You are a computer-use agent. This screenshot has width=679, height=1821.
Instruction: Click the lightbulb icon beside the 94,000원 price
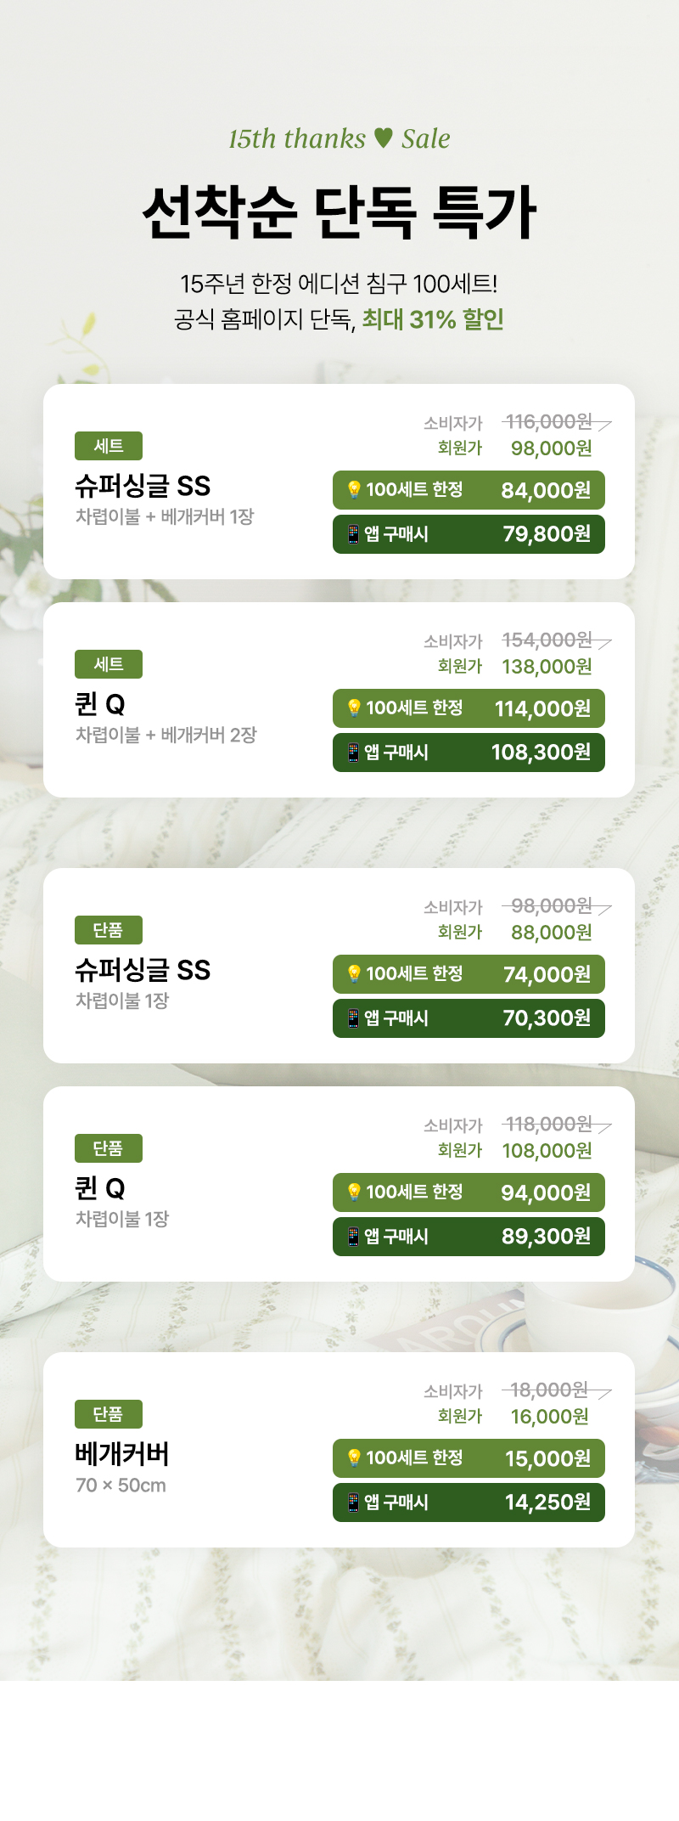pos(354,1192)
